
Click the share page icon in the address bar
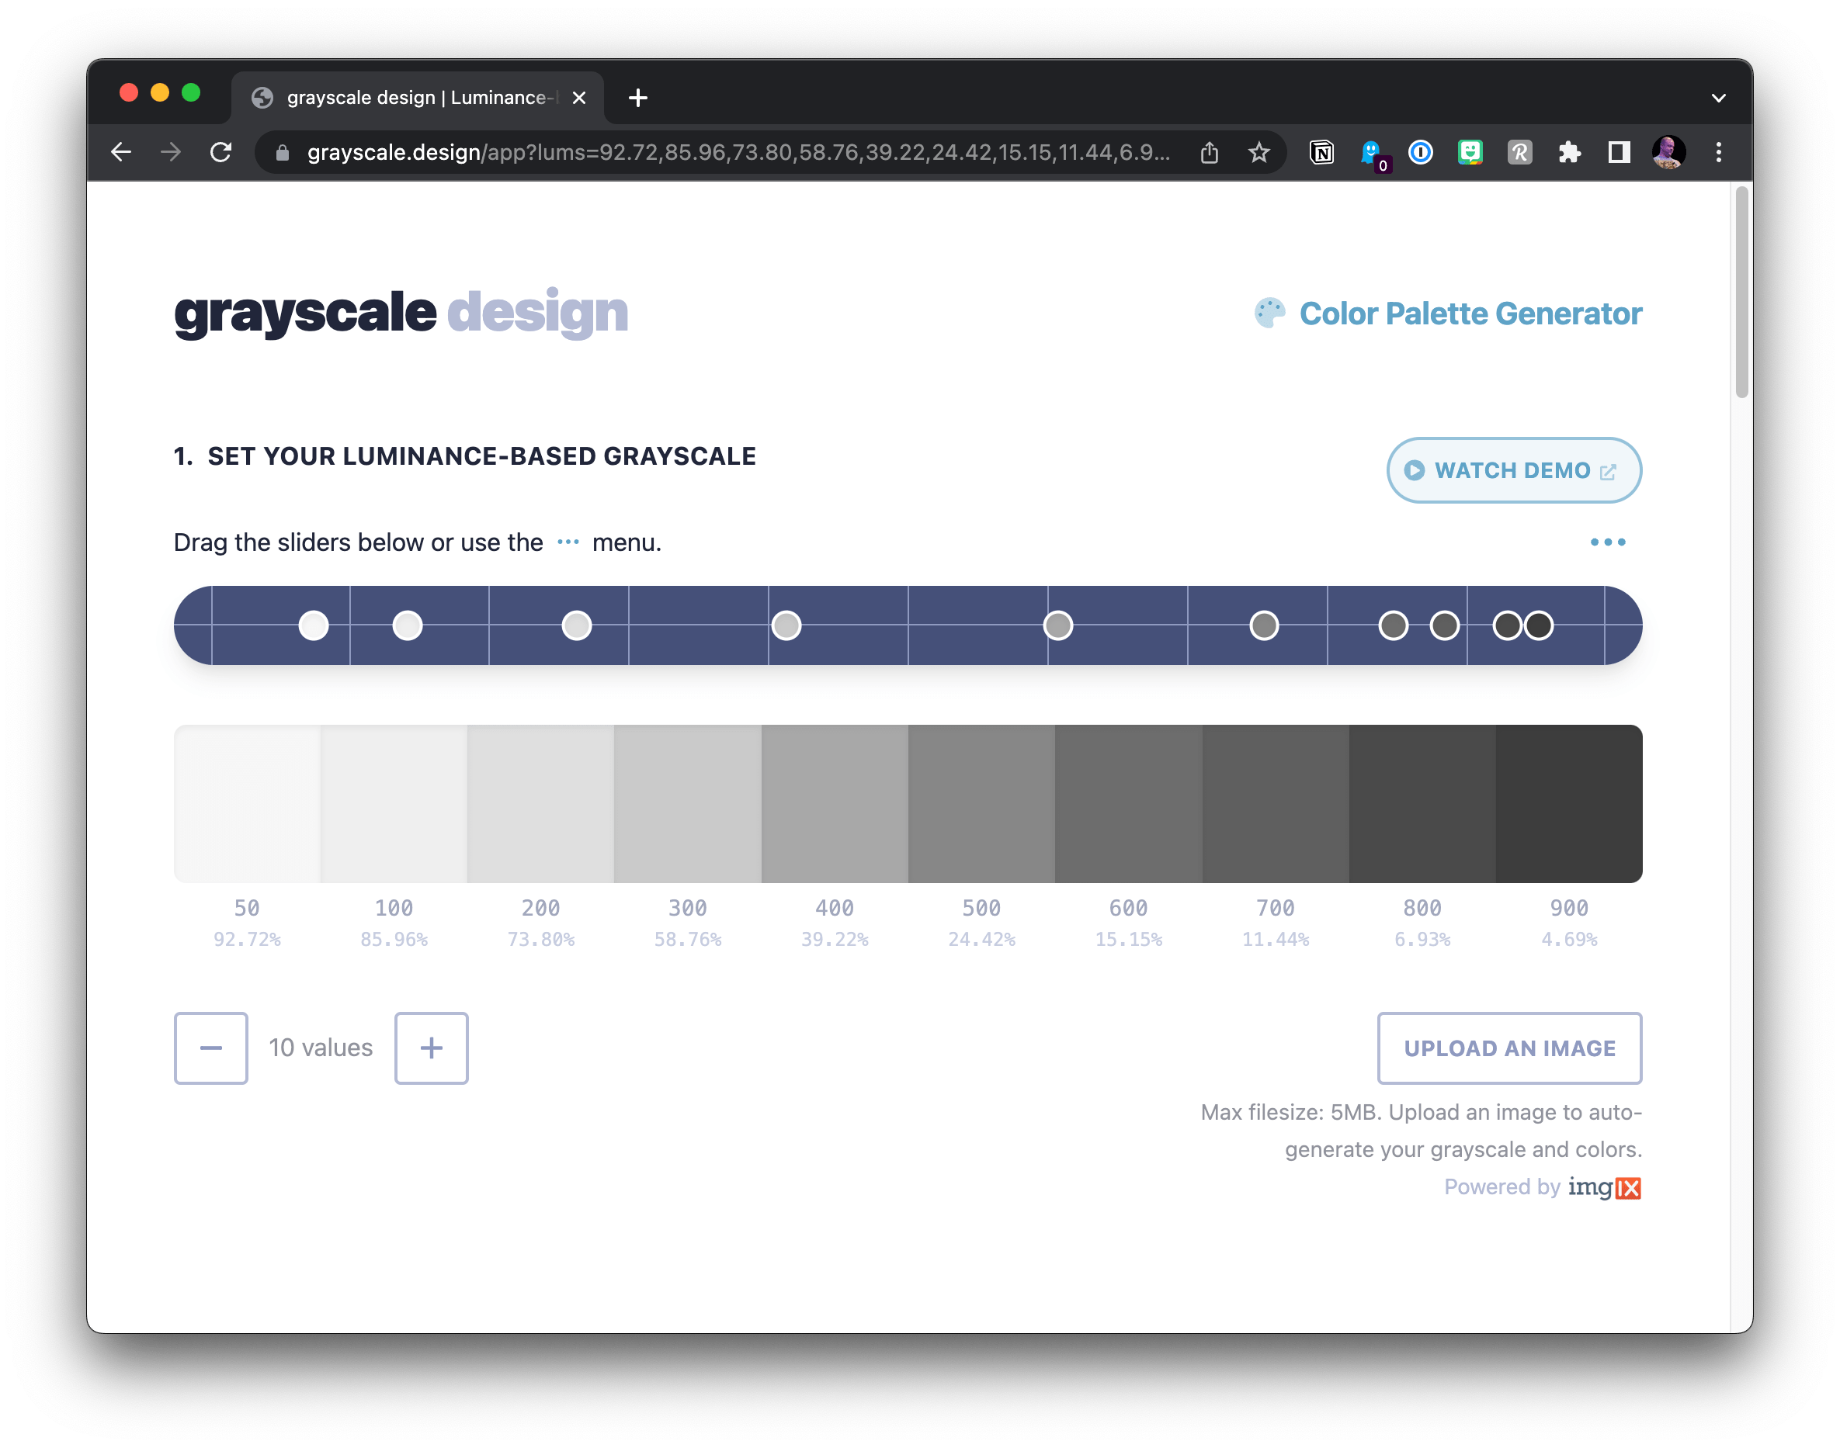pyautogui.click(x=1210, y=153)
